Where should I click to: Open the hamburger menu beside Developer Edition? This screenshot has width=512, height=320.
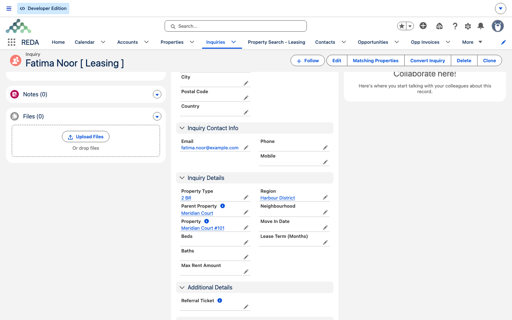pos(9,9)
